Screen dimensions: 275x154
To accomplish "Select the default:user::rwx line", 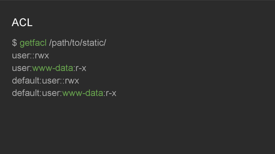I will click(x=45, y=81).
